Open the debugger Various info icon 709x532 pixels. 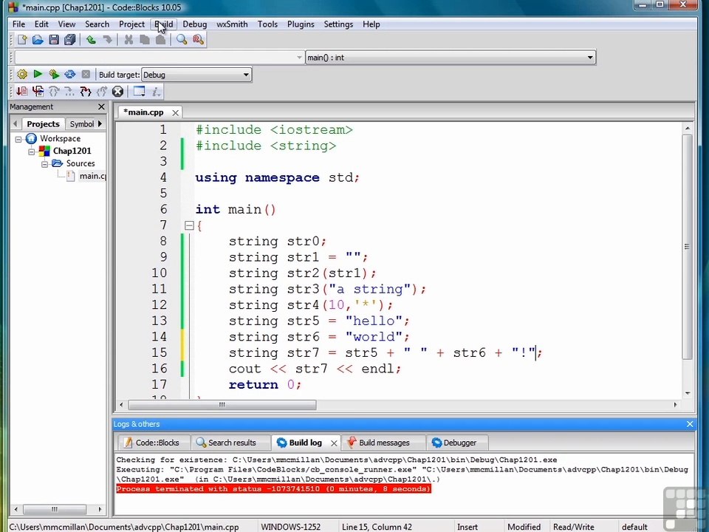click(156, 92)
